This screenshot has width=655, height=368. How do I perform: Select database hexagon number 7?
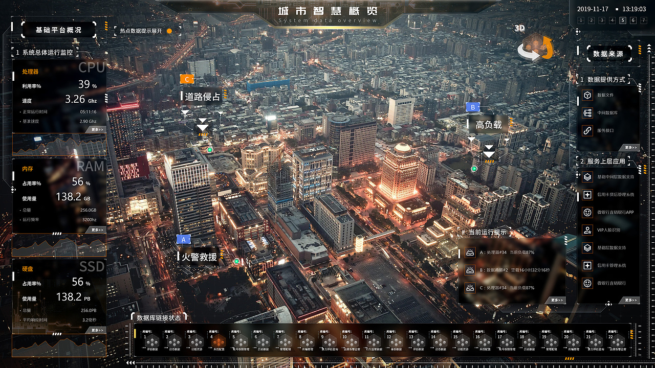click(285, 341)
